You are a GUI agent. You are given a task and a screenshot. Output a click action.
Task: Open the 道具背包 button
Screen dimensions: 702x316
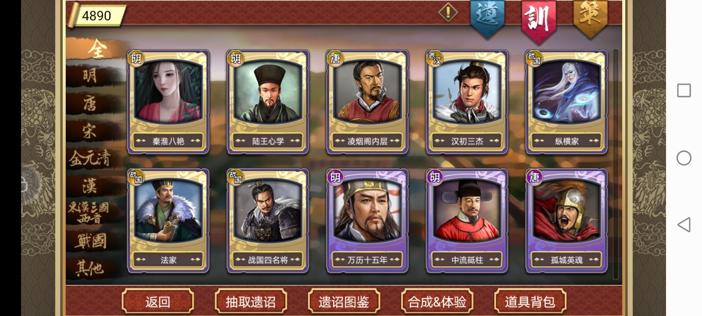point(530,302)
